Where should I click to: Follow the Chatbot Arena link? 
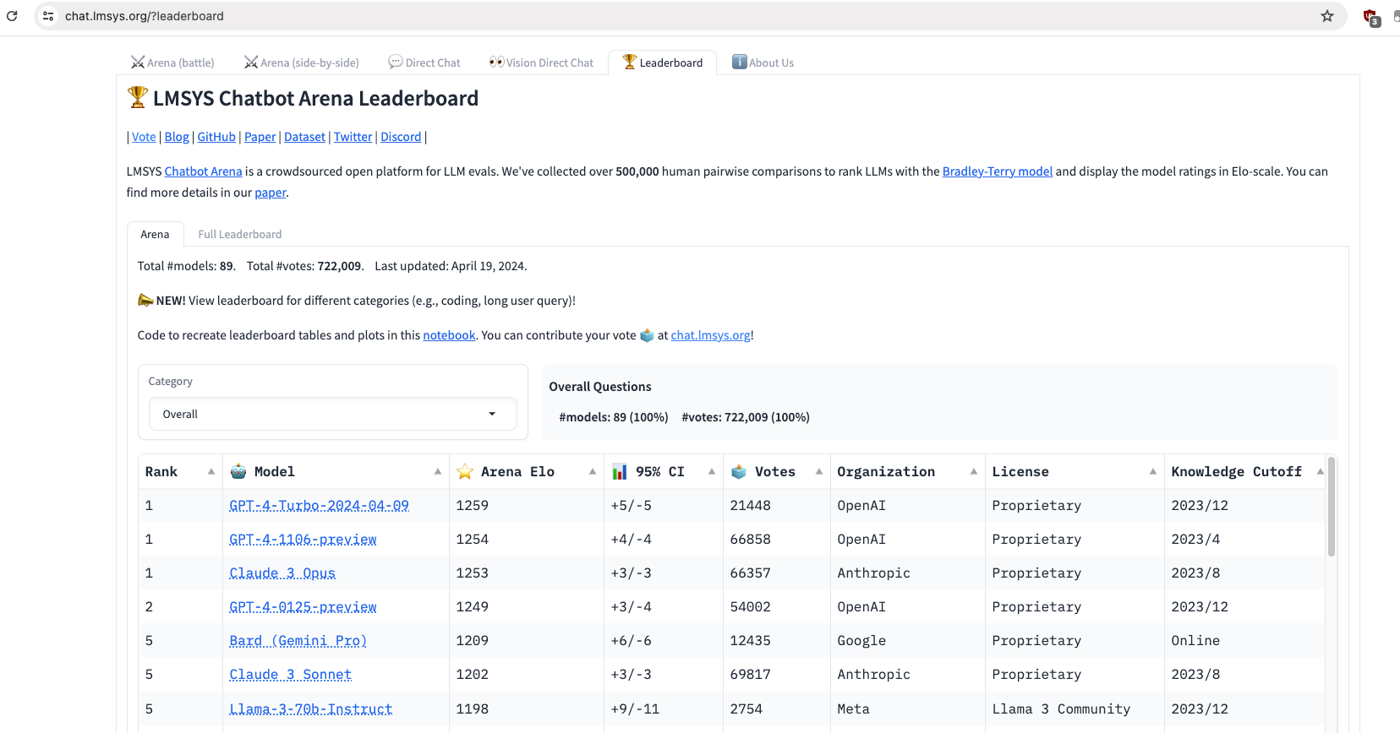tap(203, 171)
